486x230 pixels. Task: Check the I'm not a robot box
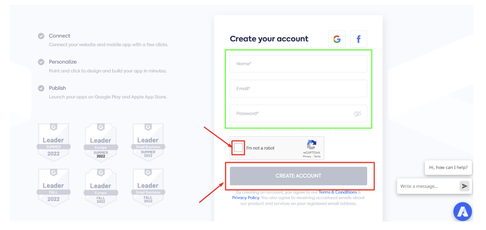pos(238,148)
